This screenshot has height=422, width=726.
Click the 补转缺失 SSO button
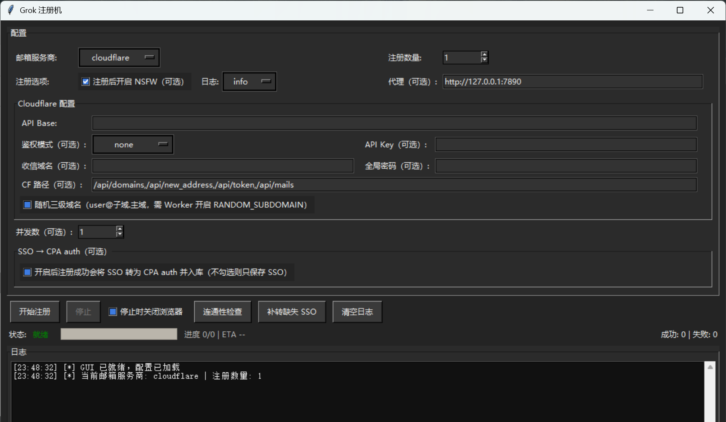(x=292, y=312)
